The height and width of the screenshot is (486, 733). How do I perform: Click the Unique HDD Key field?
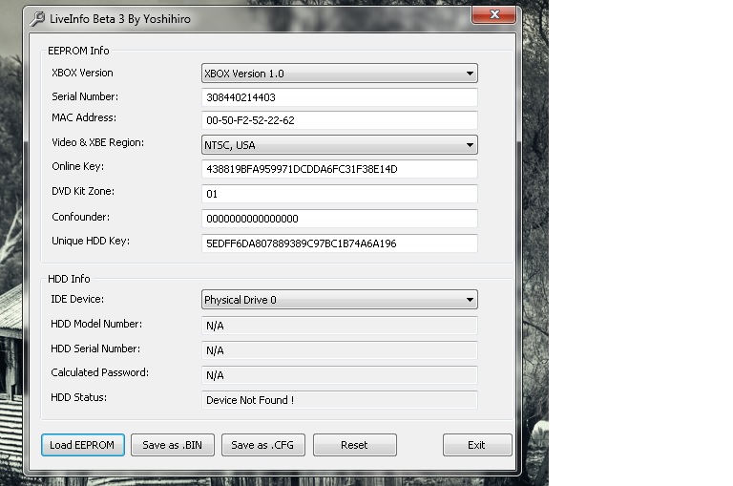click(x=340, y=243)
